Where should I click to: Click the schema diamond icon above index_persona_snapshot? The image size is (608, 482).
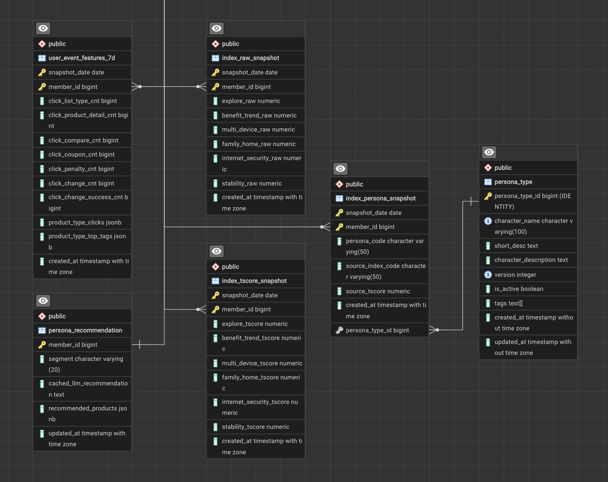[339, 184]
